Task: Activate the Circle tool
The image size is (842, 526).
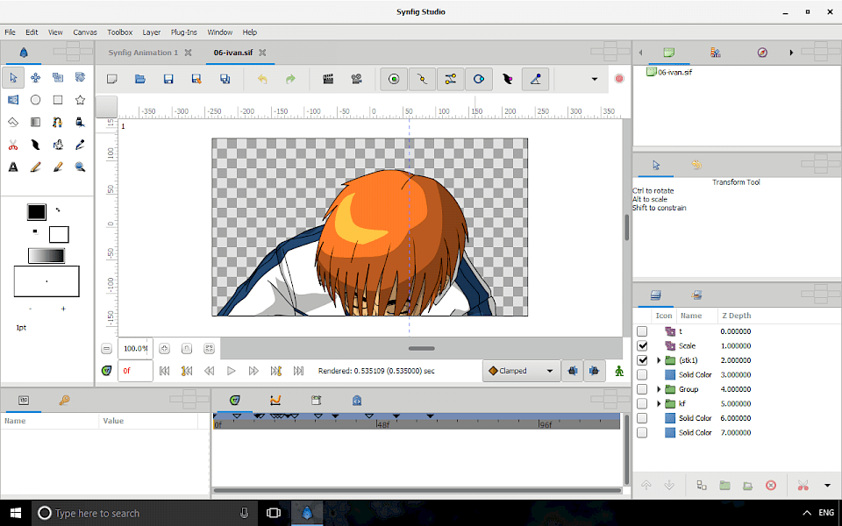Action: pos(35,100)
